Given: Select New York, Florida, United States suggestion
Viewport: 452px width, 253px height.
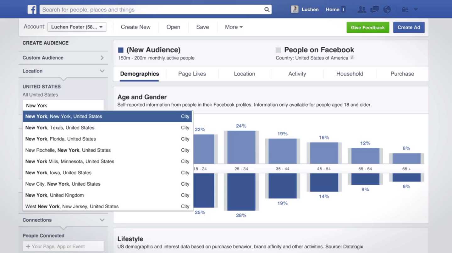Looking at the screenshot, I should [107, 139].
